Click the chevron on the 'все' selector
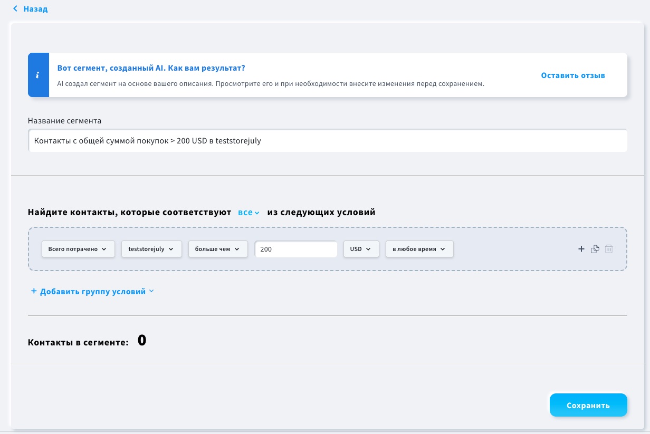The height and width of the screenshot is (434, 650). (x=257, y=213)
